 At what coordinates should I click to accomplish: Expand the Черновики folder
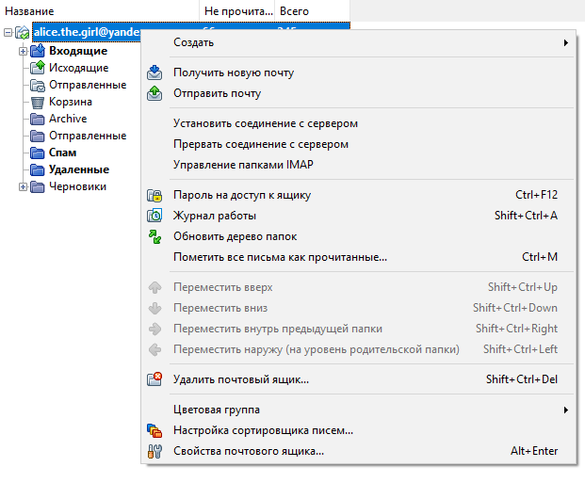pyautogui.click(x=23, y=186)
